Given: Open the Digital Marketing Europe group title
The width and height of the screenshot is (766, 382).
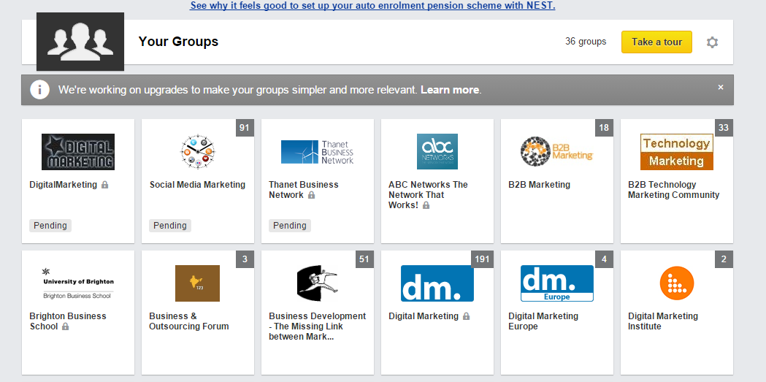Looking at the screenshot, I should pos(543,321).
